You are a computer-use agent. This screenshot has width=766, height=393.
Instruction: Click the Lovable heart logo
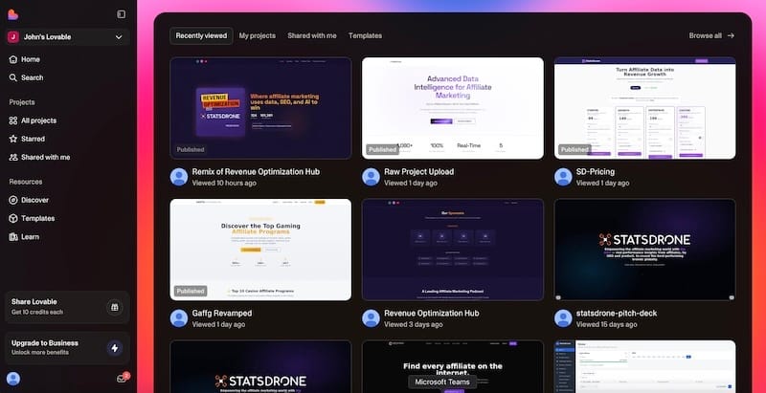click(x=13, y=14)
